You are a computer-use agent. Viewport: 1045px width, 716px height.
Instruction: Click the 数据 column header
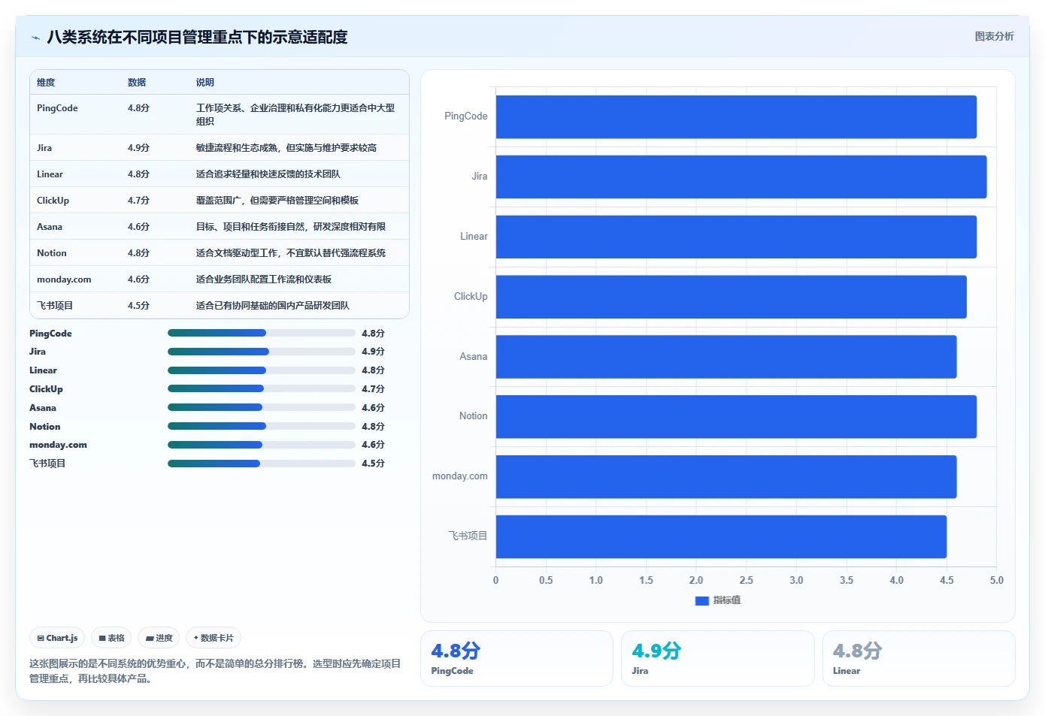pyautogui.click(x=137, y=83)
